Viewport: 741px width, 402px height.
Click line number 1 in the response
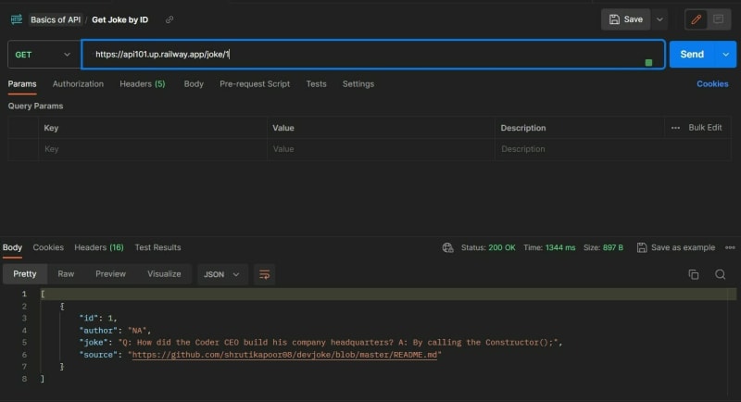point(24,294)
